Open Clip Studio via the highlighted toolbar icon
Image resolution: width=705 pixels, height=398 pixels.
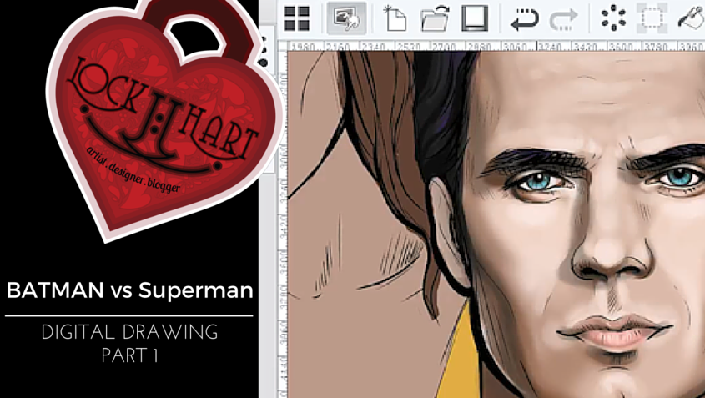coord(346,18)
